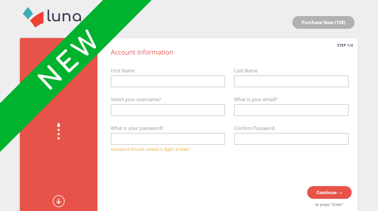Click the Confirm Password input field

pos(291,139)
